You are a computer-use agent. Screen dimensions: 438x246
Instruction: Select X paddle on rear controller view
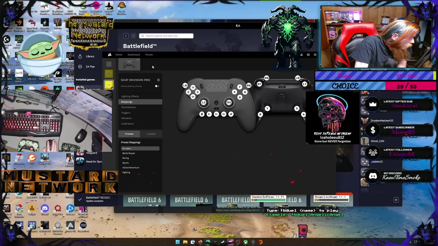point(297,109)
